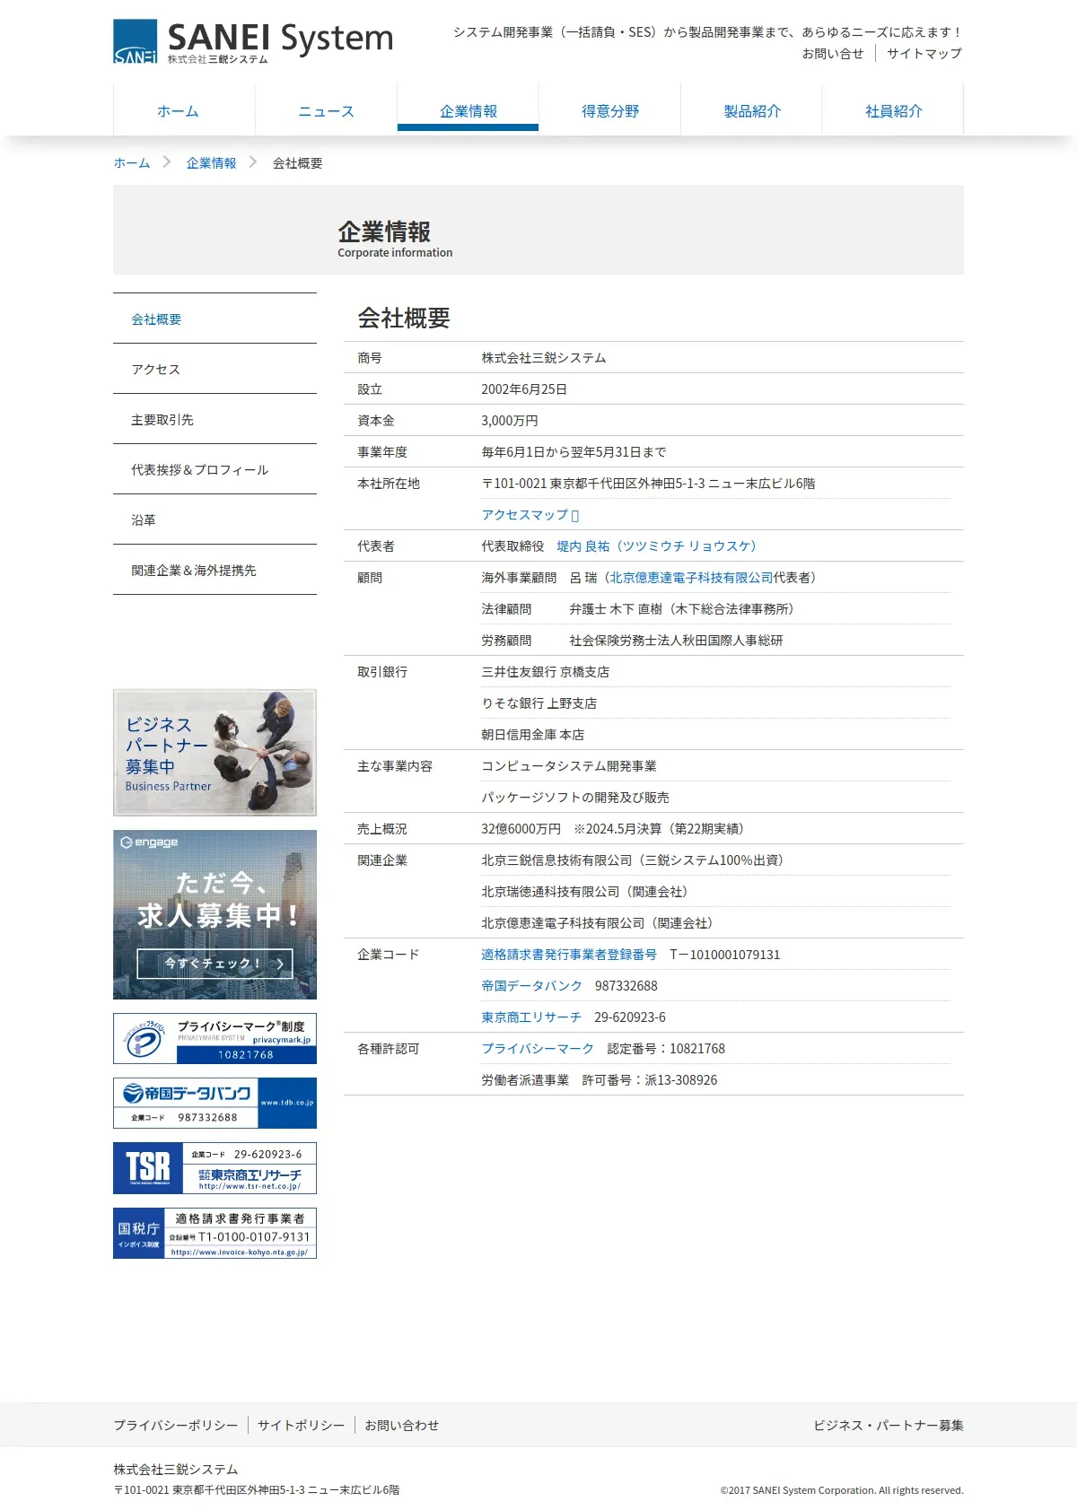Select 関連企業＆海外提携先 in the sidebar
1077x1510 pixels.
[x=215, y=570]
